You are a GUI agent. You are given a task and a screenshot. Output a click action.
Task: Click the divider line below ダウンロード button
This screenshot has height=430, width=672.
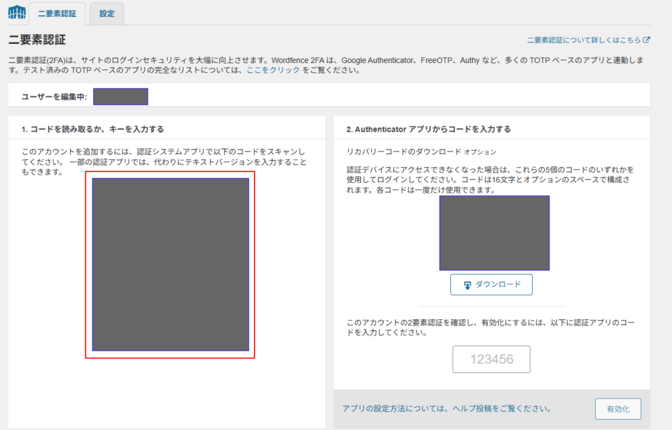point(491,305)
